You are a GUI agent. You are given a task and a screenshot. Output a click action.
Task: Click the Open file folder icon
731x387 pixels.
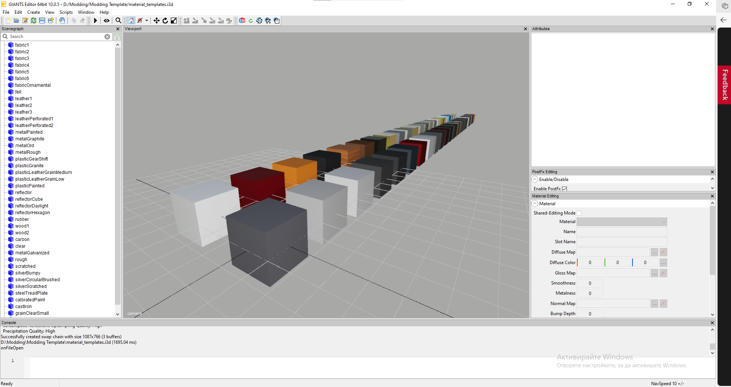pos(16,20)
